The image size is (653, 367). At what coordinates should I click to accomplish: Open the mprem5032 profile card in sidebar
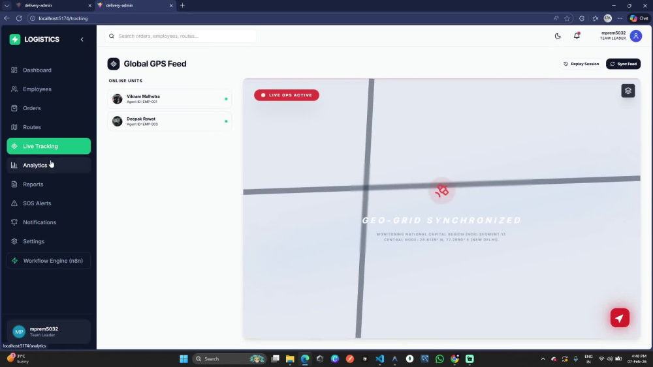point(49,332)
